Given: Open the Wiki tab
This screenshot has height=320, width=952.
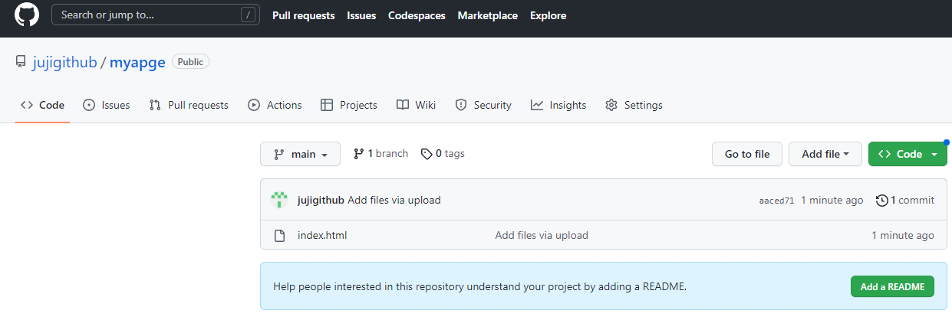Looking at the screenshot, I should (x=416, y=105).
